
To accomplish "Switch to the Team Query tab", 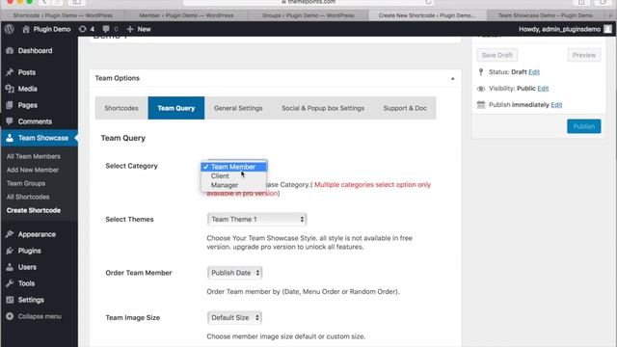I will pyautogui.click(x=176, y=108).
